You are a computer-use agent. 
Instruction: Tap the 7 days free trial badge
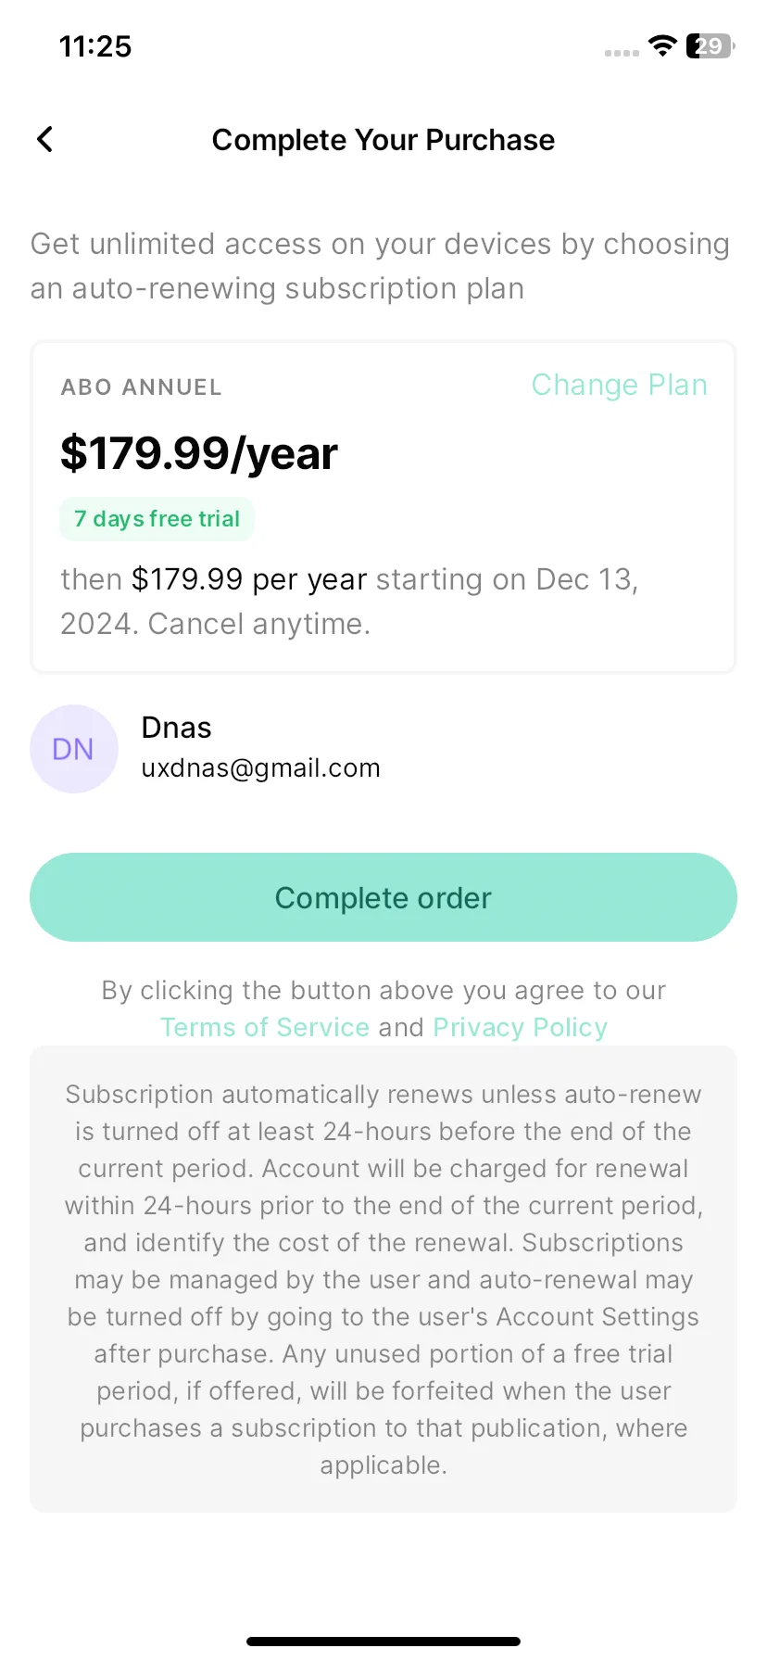point(157,519)
